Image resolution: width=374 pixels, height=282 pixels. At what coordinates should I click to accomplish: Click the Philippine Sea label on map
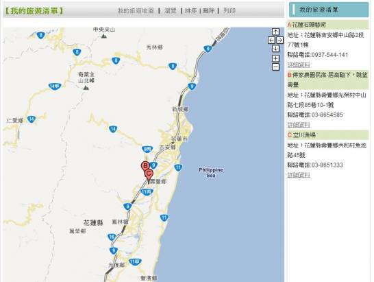click(211, 172)
